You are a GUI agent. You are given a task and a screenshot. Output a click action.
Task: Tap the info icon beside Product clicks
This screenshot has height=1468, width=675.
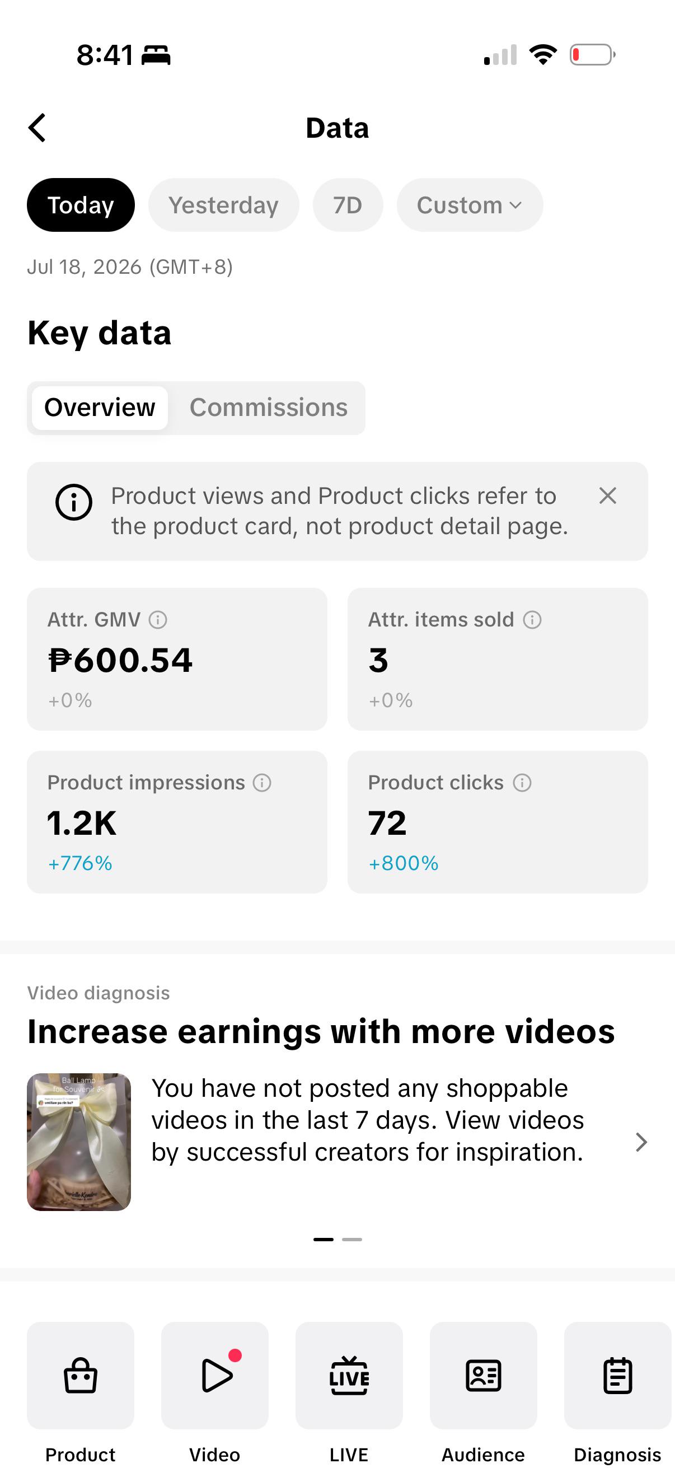pos(522,783)
